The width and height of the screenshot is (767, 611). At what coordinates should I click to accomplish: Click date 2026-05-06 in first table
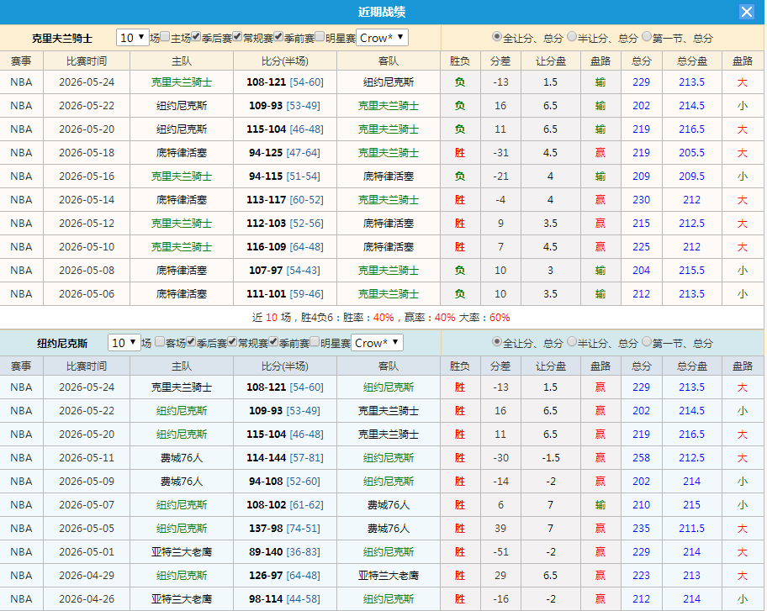(x=87, y=294)
